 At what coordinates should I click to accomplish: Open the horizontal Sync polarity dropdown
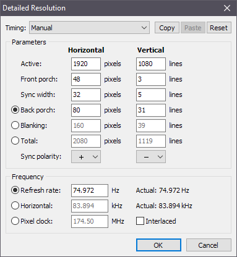coord(86,157)
